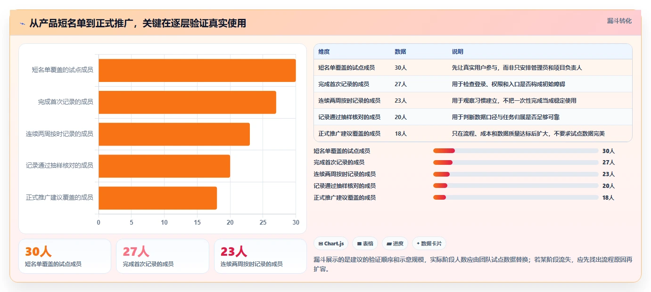The width and height of the screenshot is (651, 292).
Task: Click the 短名单覆盖的试点成员 bar in chart
Action: 197,70
